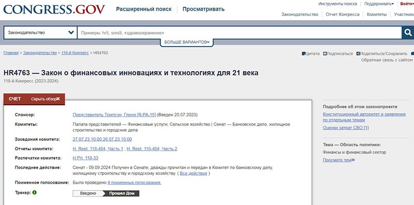Click the Введено tracker step
Viewport: 414px width, 205px height.
(88, 194)
